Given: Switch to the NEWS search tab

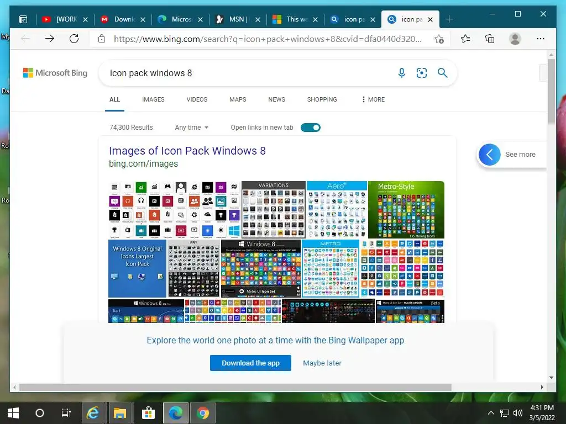Looking at the screenshot, I should [x=276, y=99].
